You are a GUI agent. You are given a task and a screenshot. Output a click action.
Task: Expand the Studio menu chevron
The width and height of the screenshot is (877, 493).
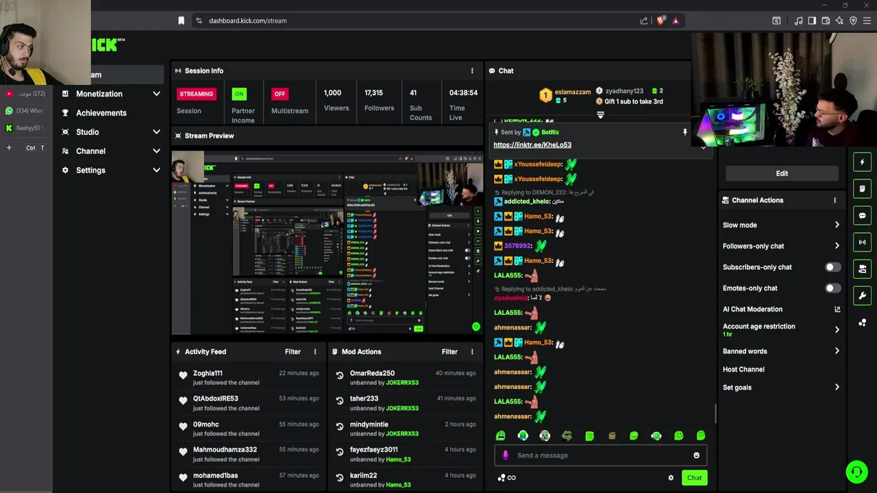click(156, 132)
